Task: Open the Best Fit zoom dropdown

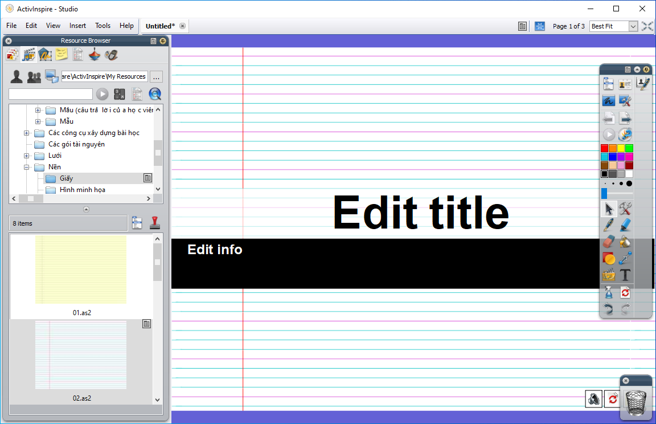Action: point(633,26)
